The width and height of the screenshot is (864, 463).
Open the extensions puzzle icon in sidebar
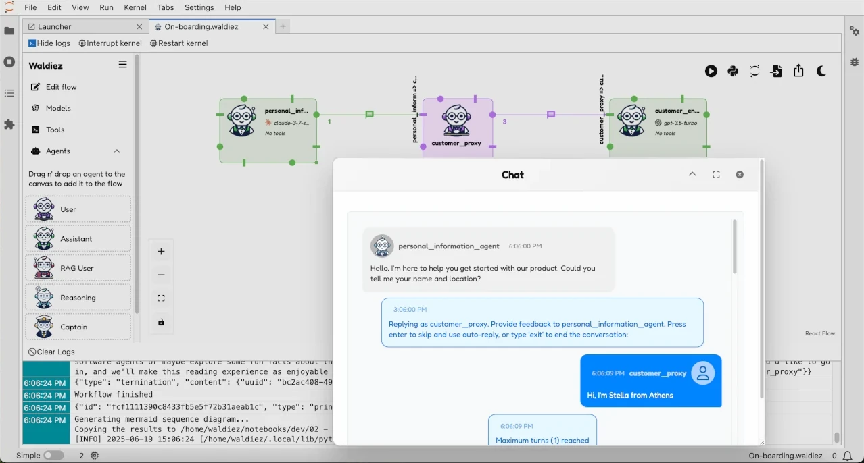[x=9, y=125]
